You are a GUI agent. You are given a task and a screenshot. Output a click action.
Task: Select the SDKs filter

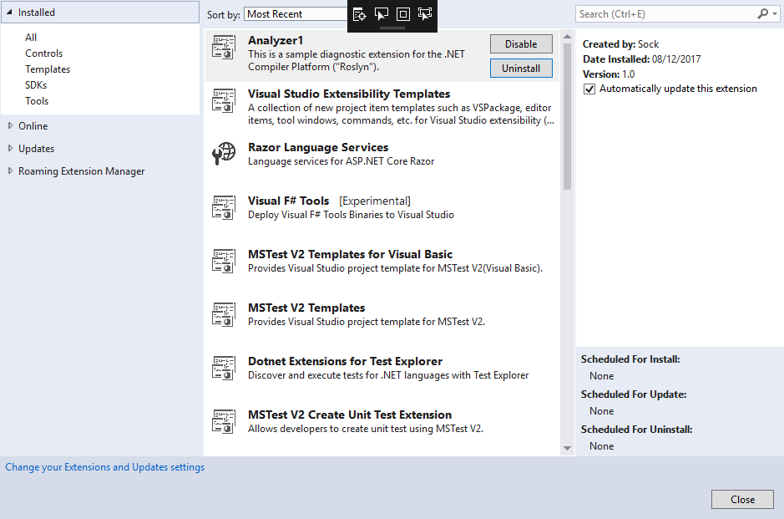coord(36,85)
